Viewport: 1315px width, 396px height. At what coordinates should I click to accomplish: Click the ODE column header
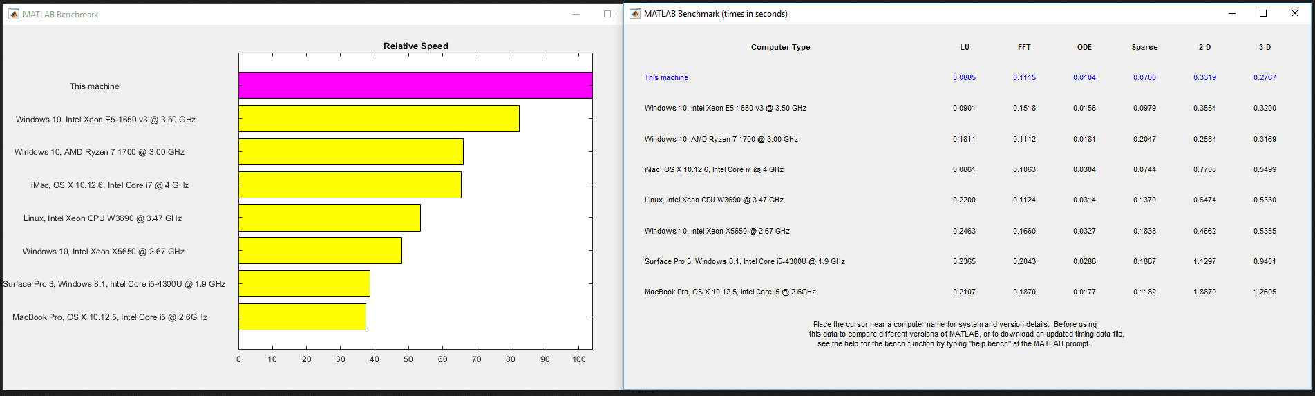(x=1084, y=47)
